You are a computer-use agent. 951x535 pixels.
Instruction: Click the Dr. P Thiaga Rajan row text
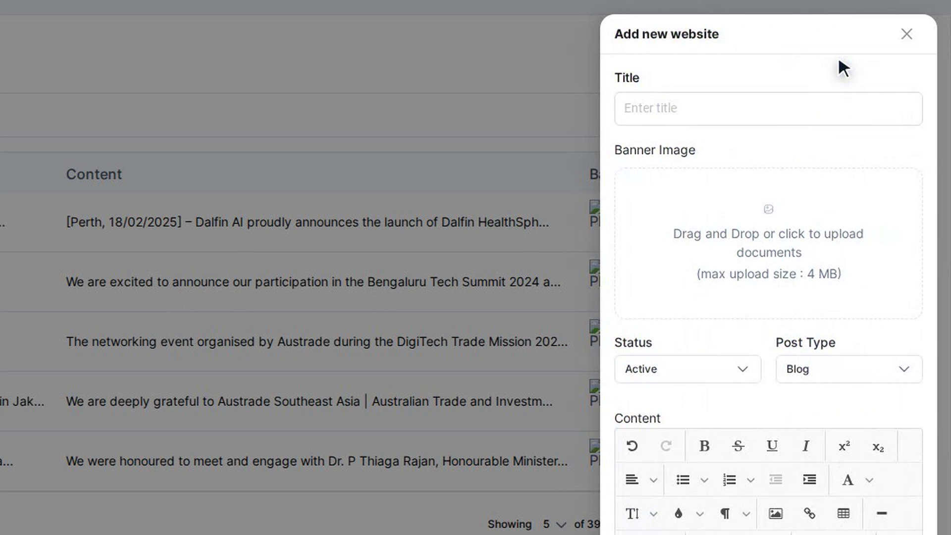(x=317, y=461)
